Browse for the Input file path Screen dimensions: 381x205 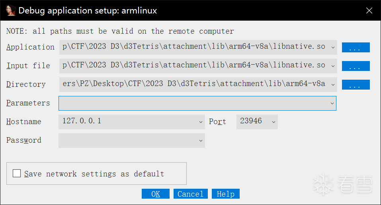tap(356, 66)
